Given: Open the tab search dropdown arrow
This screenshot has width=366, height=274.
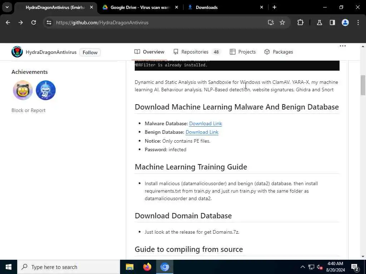Looking at the screenshot, I should 7,7.
